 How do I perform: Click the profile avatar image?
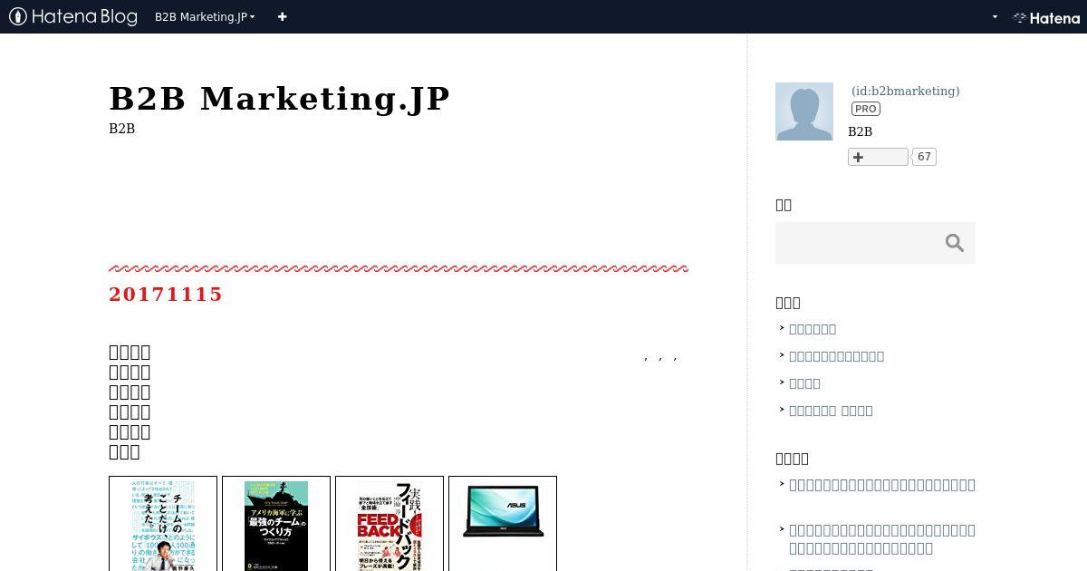click(x=804, y=111)
